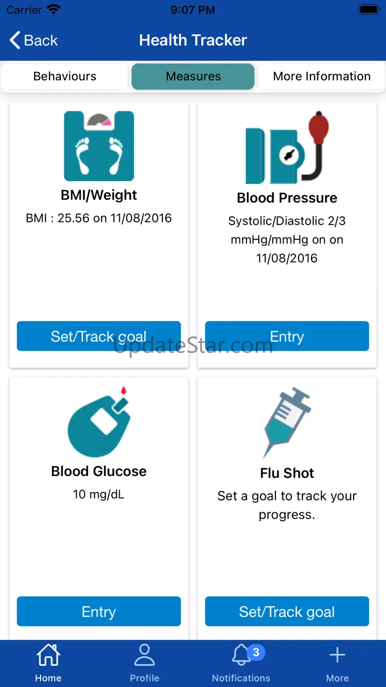Open the More Information tab
Image resolution: width=386 pixels, height=687 pixels.
pos(322,76)
